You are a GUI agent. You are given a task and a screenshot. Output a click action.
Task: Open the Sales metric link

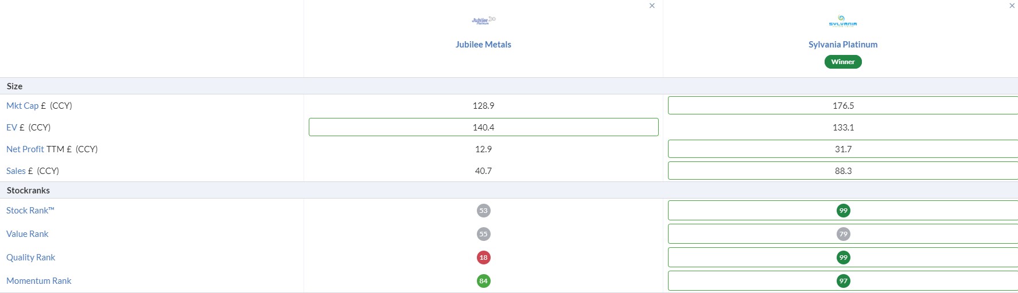[16, 171]
